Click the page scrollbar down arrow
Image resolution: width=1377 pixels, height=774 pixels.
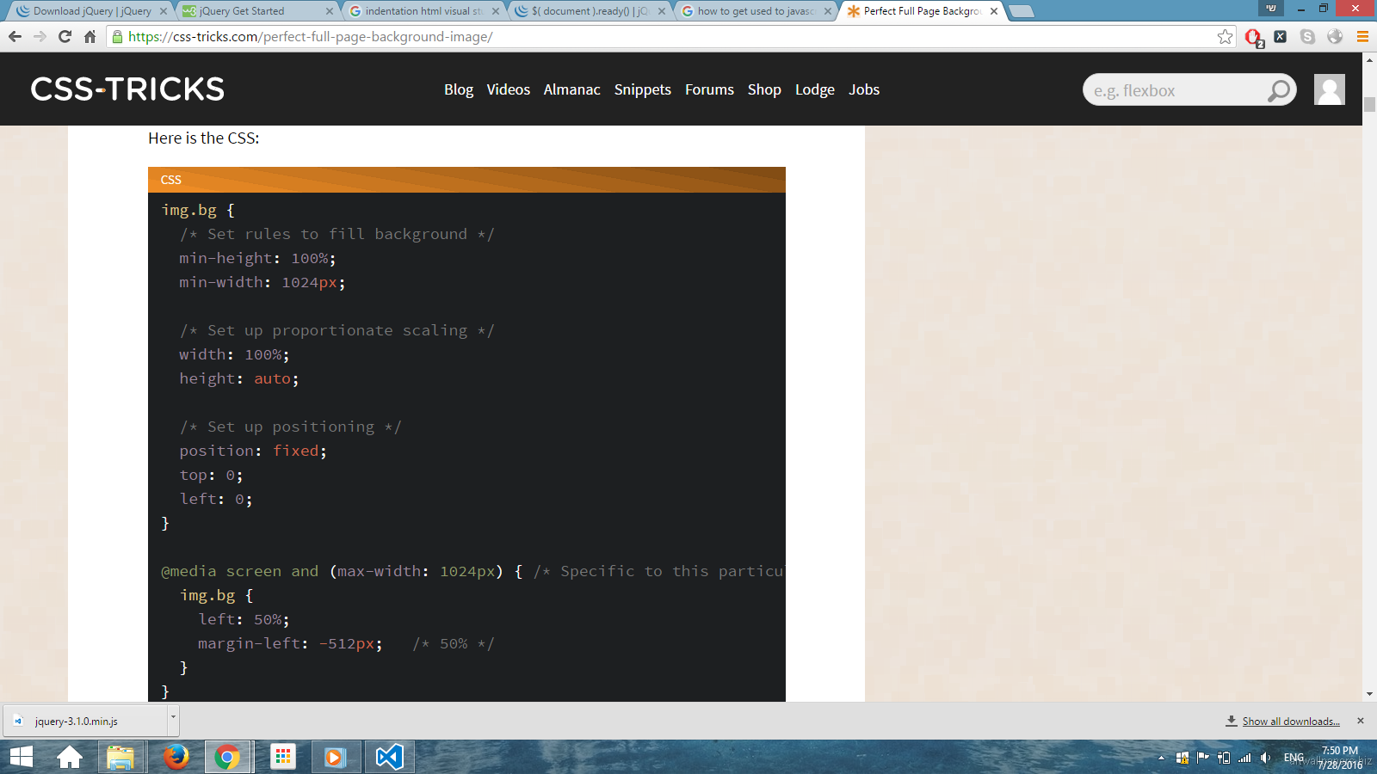tap(1369, 694)
